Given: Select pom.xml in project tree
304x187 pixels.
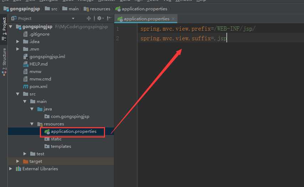Looking at the screenshot, I should 38,87.
